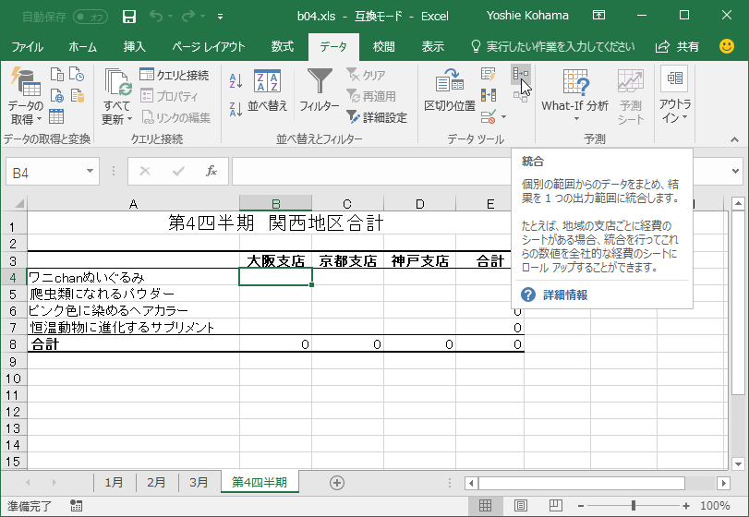This screenshot has height=517, width=749.
Task: Switch to Page Layout (ページ レイアウト) tab
Action: point(209,46)
